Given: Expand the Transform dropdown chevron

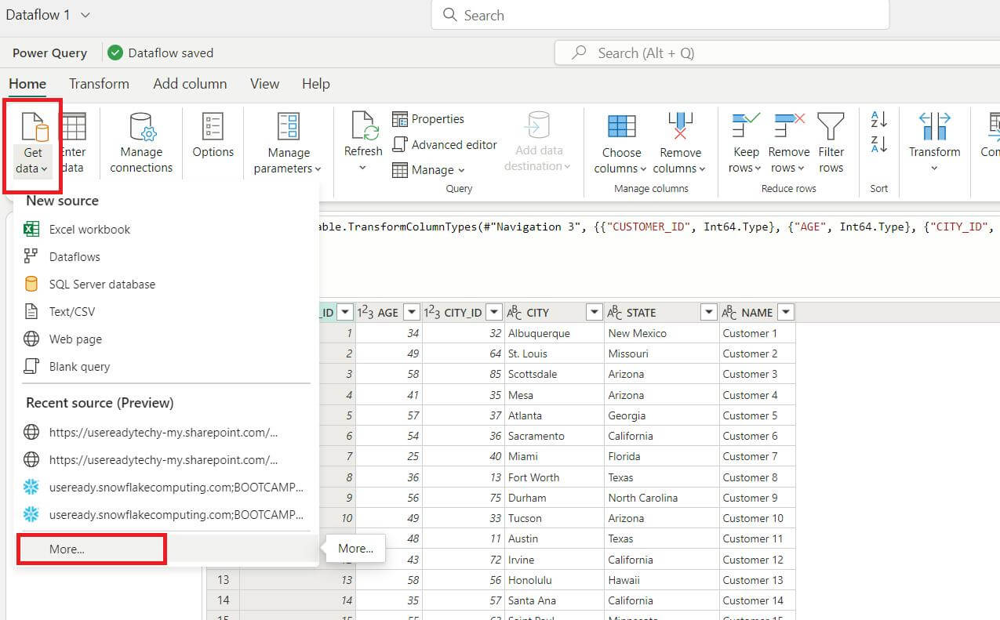Looking at the screenshot, I should tap(934, 168).
